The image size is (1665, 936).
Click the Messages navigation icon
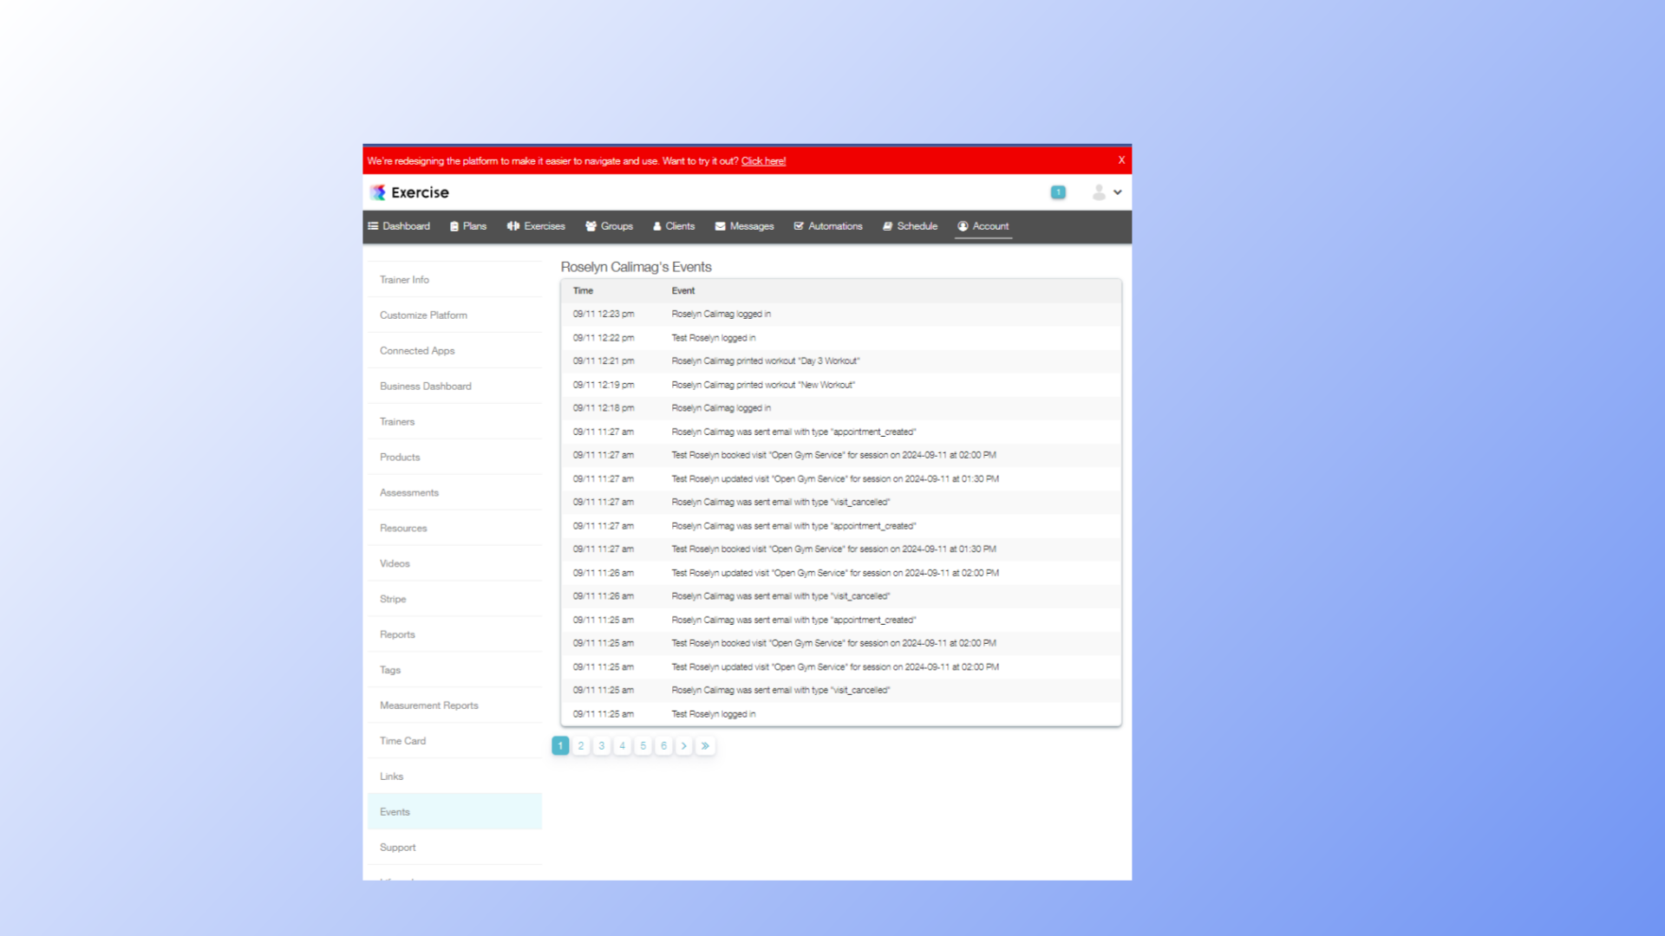pyautogui.click(x=721, y=226)
